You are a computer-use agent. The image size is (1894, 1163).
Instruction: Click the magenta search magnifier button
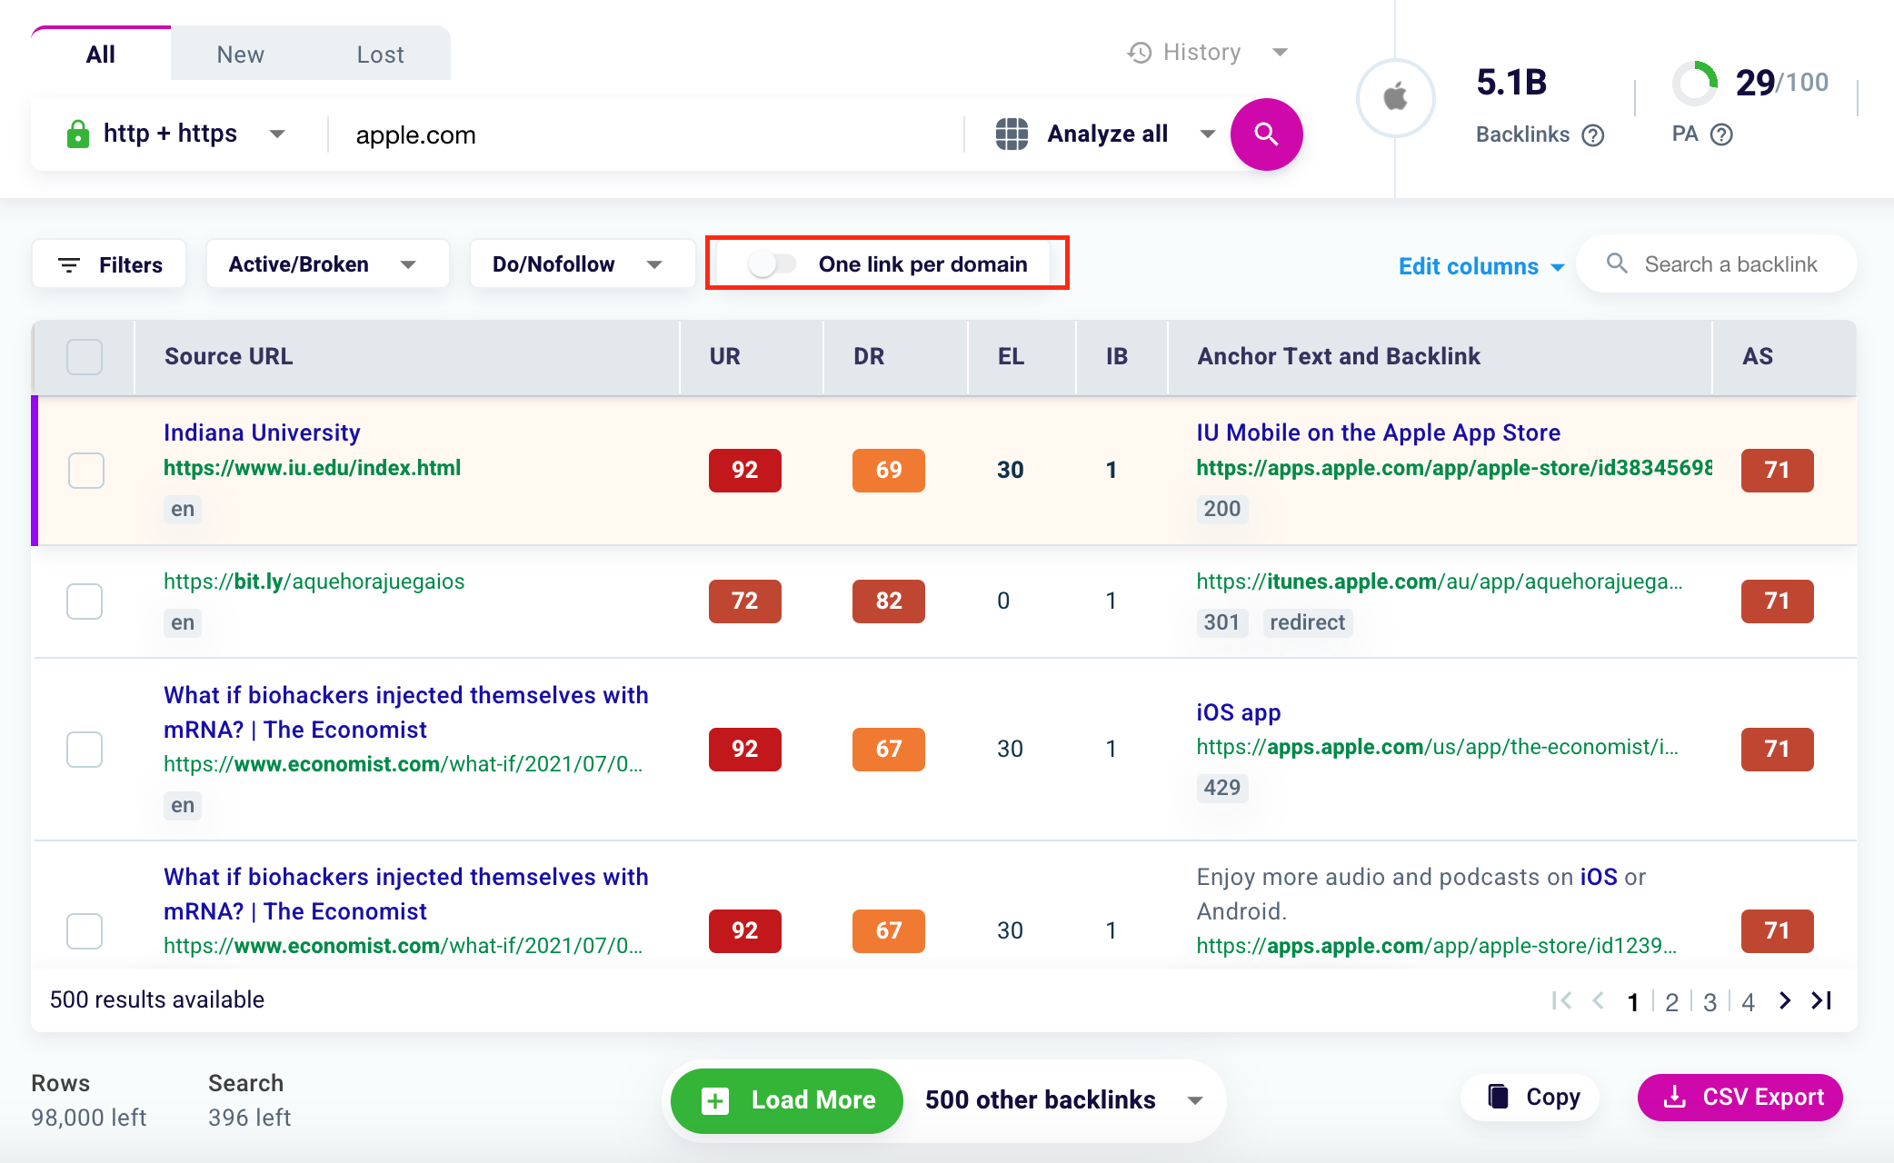coord(1266,134)
